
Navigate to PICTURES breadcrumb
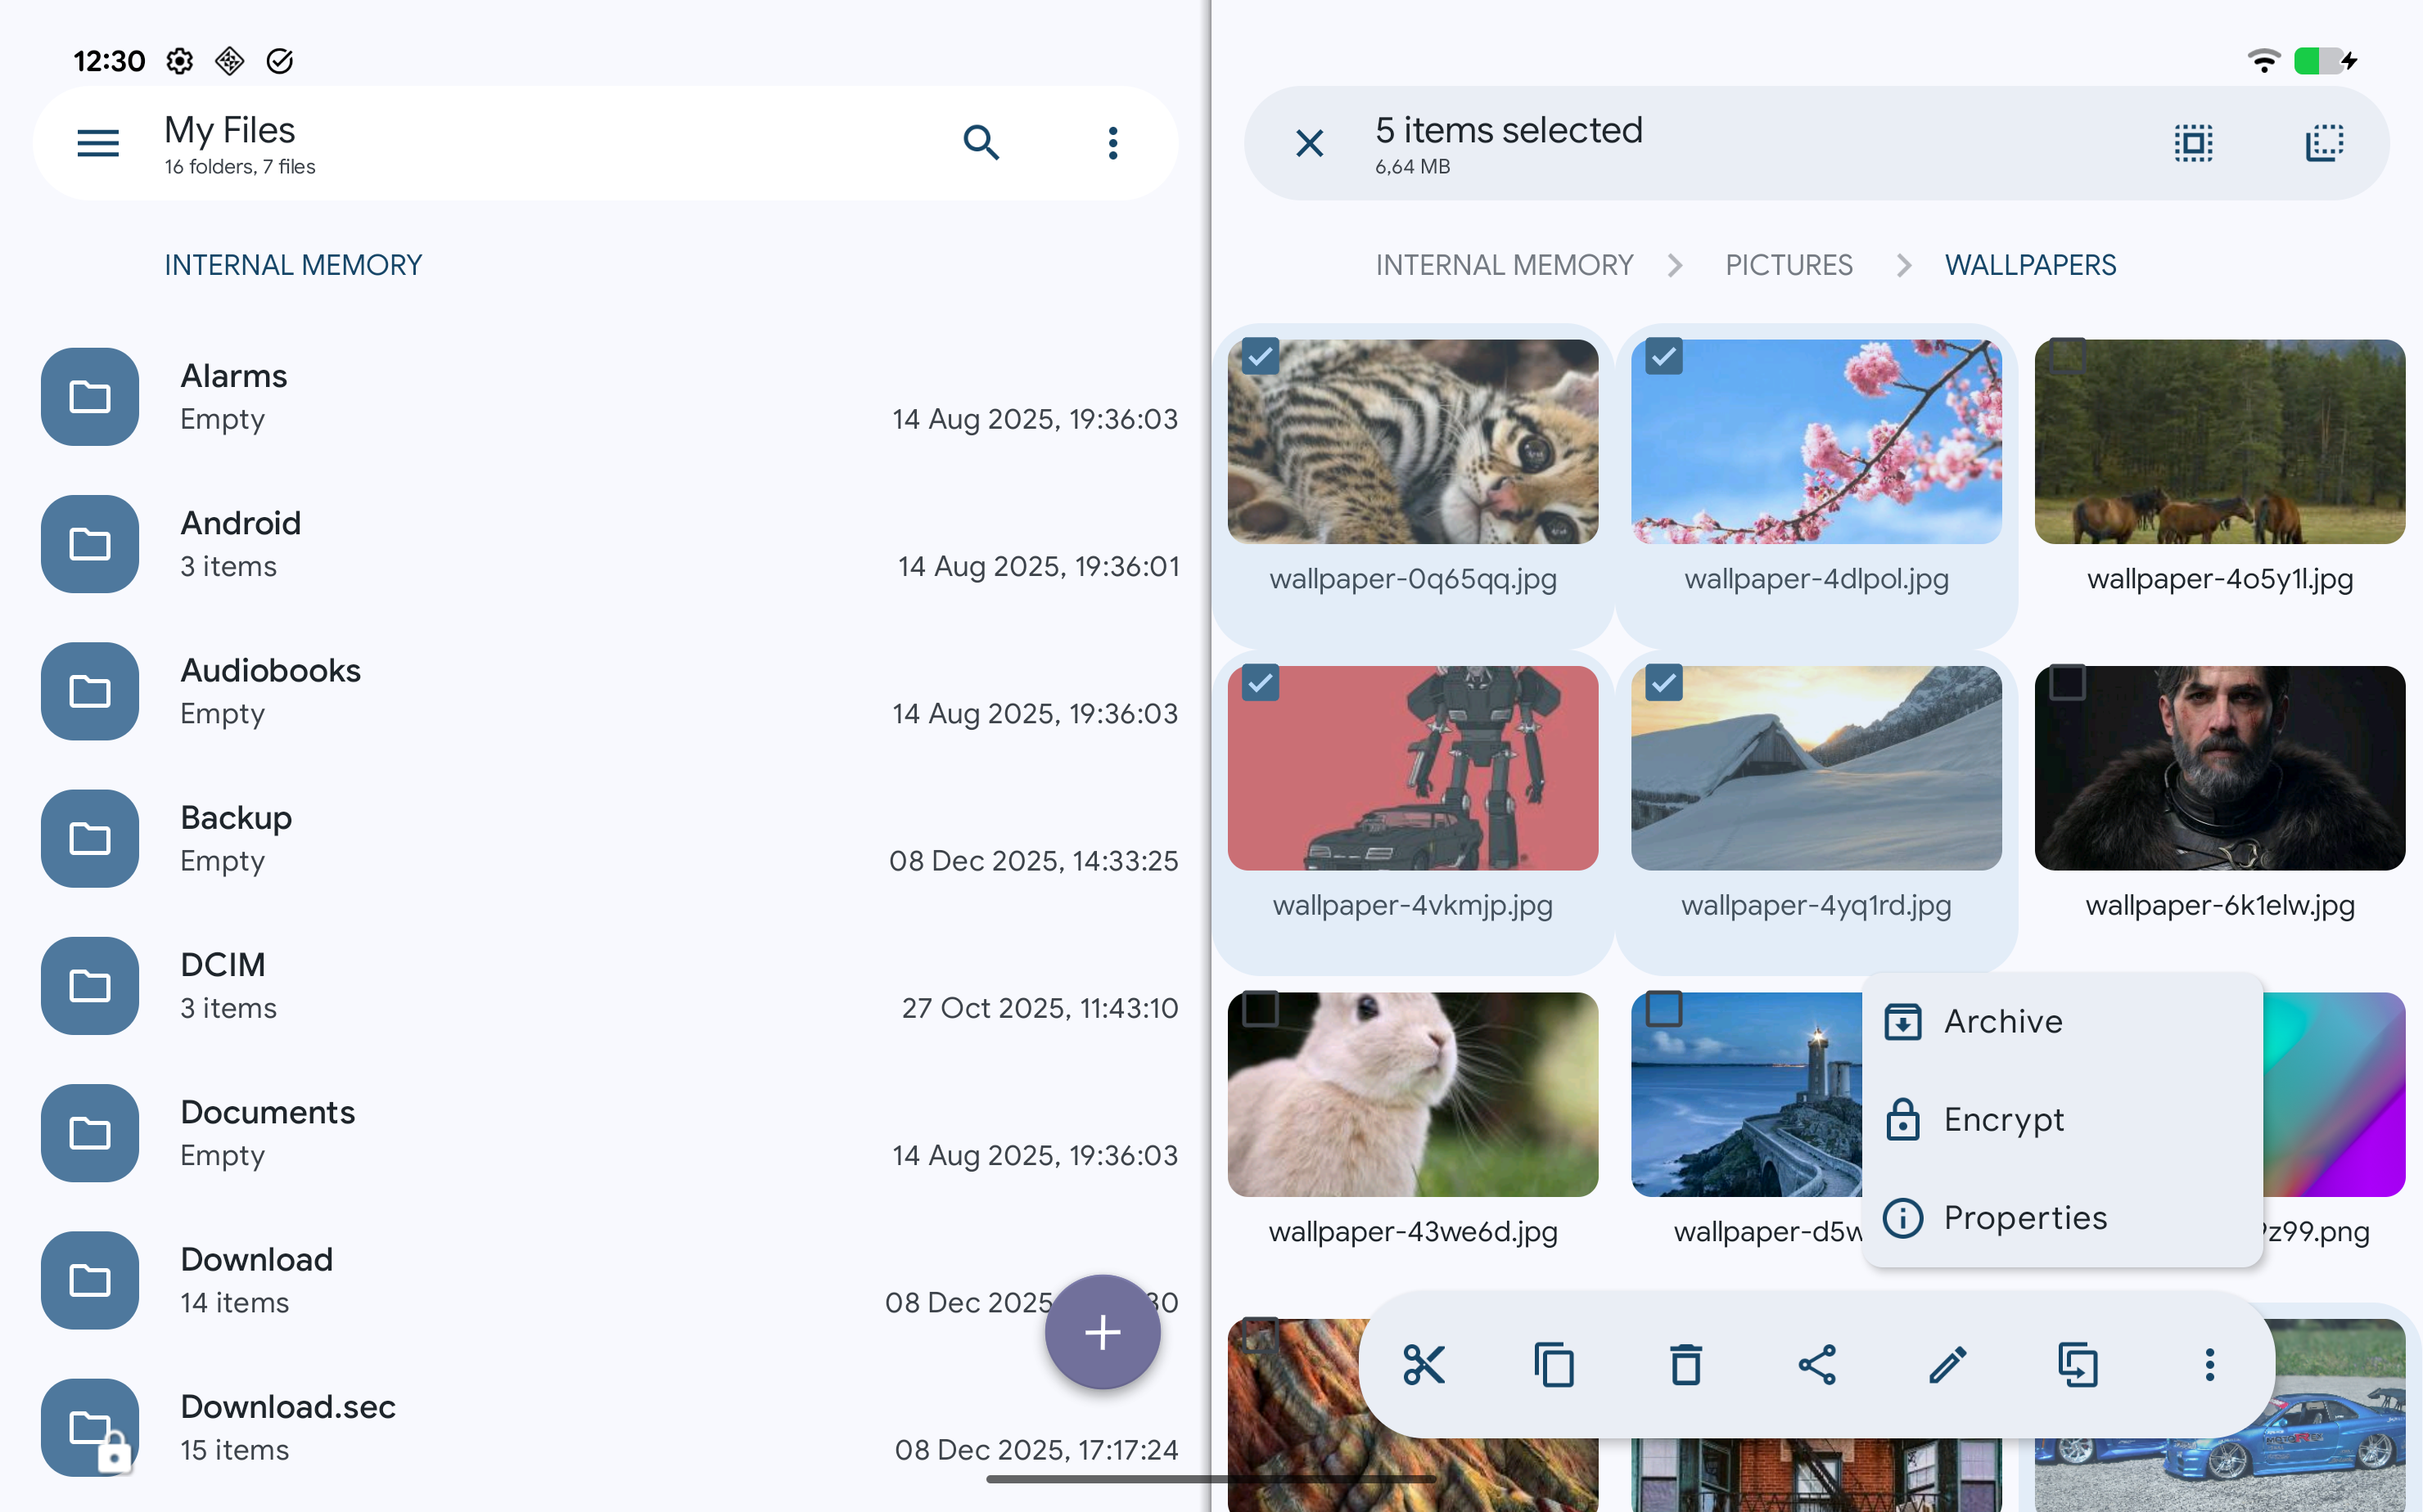pos(1788,265)
